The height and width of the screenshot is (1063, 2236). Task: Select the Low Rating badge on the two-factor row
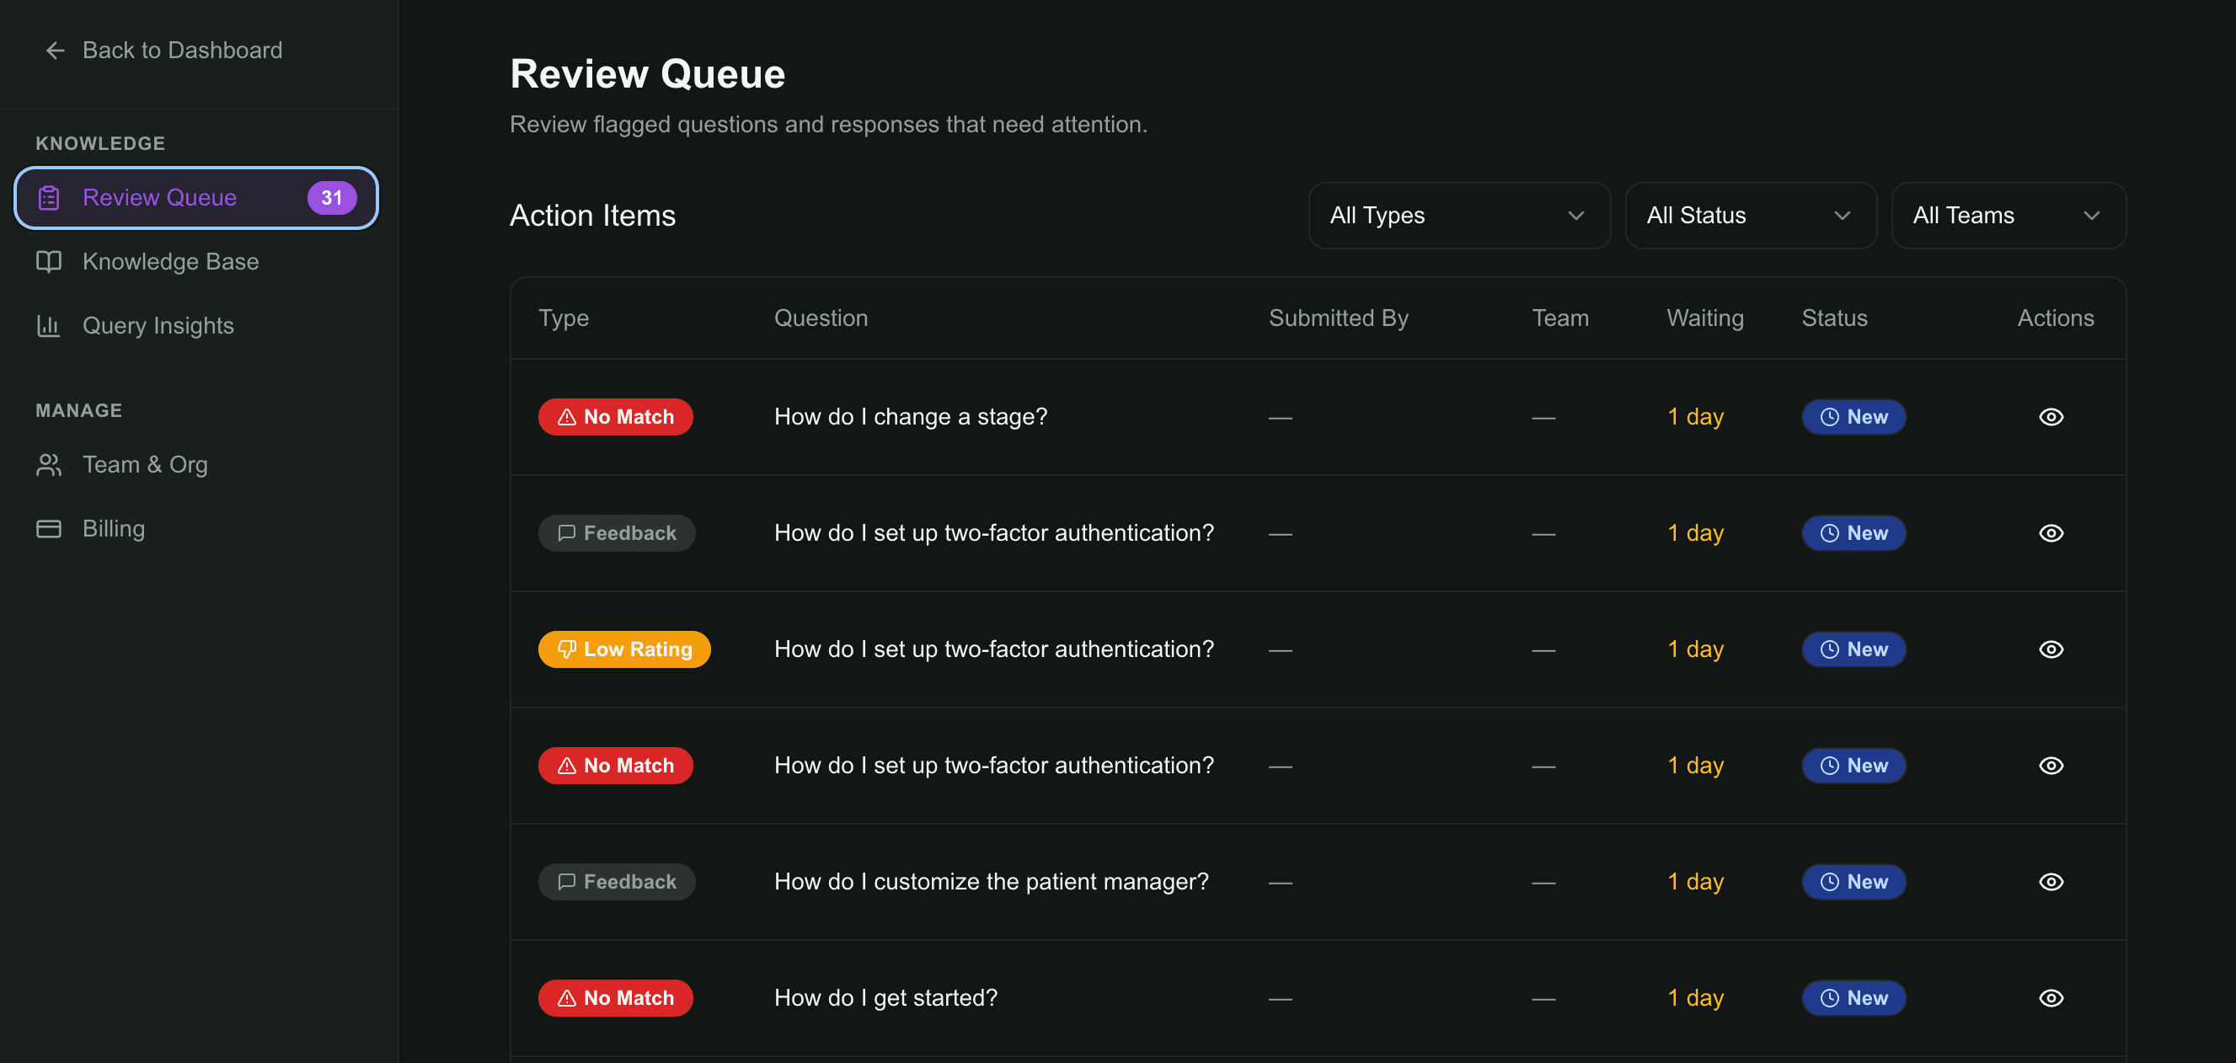coord(624,649)
